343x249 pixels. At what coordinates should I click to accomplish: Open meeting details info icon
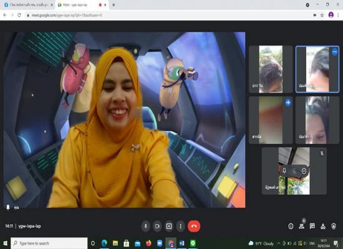click(291, 226)
